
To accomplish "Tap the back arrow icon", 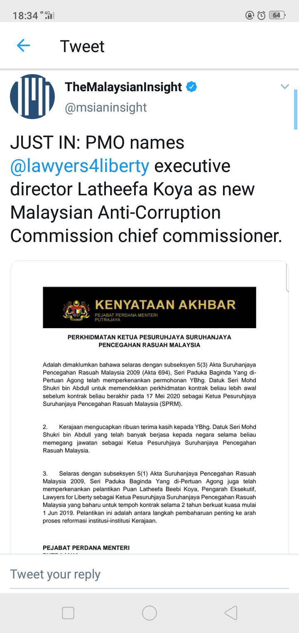I will click(x=23, y=46).
